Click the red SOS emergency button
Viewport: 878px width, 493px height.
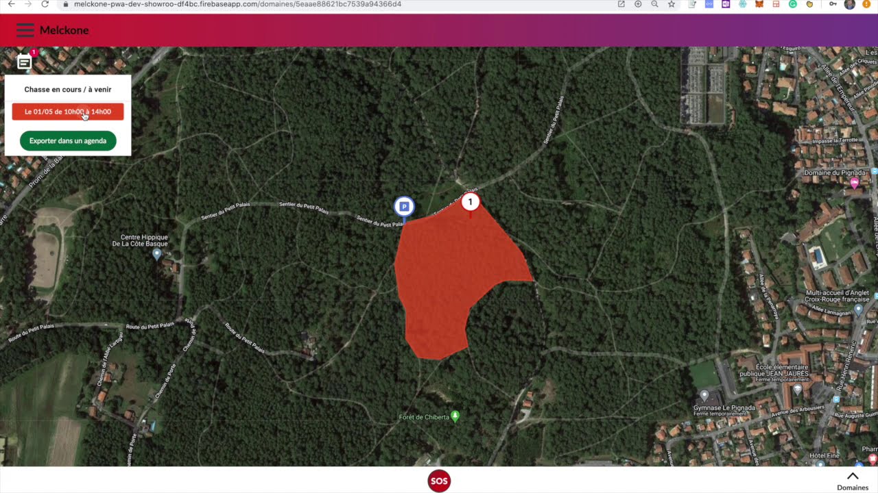point(439,481)
